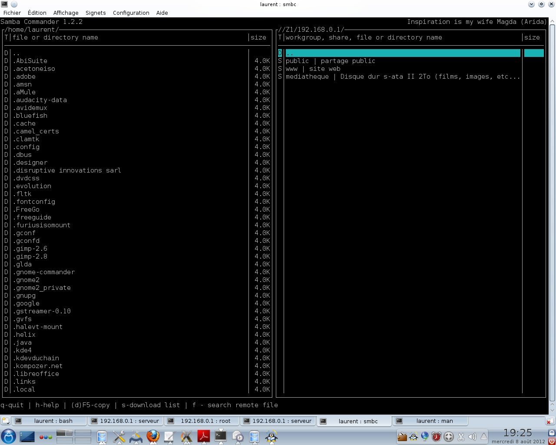The image size is (556, 445).
Task: Click the red logout power icon
Action: tap(552, 441)
